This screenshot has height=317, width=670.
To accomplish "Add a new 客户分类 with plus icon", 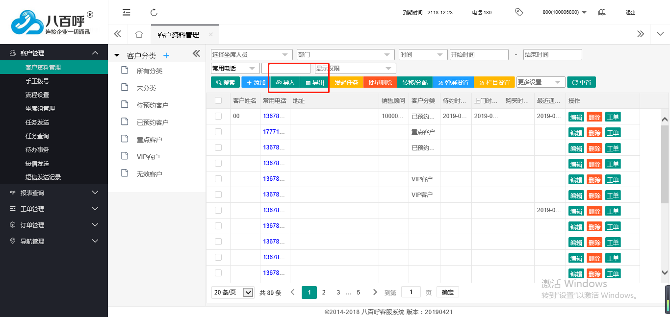I will tap(166, 55).
